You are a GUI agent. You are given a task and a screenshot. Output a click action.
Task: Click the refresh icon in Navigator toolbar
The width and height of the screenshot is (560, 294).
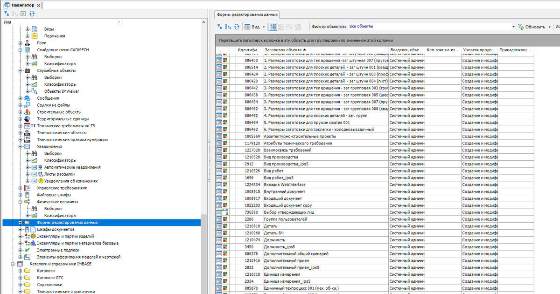coord(31,14)
